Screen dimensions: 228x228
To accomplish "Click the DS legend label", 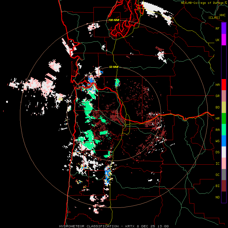I will [x=217, y=152].
